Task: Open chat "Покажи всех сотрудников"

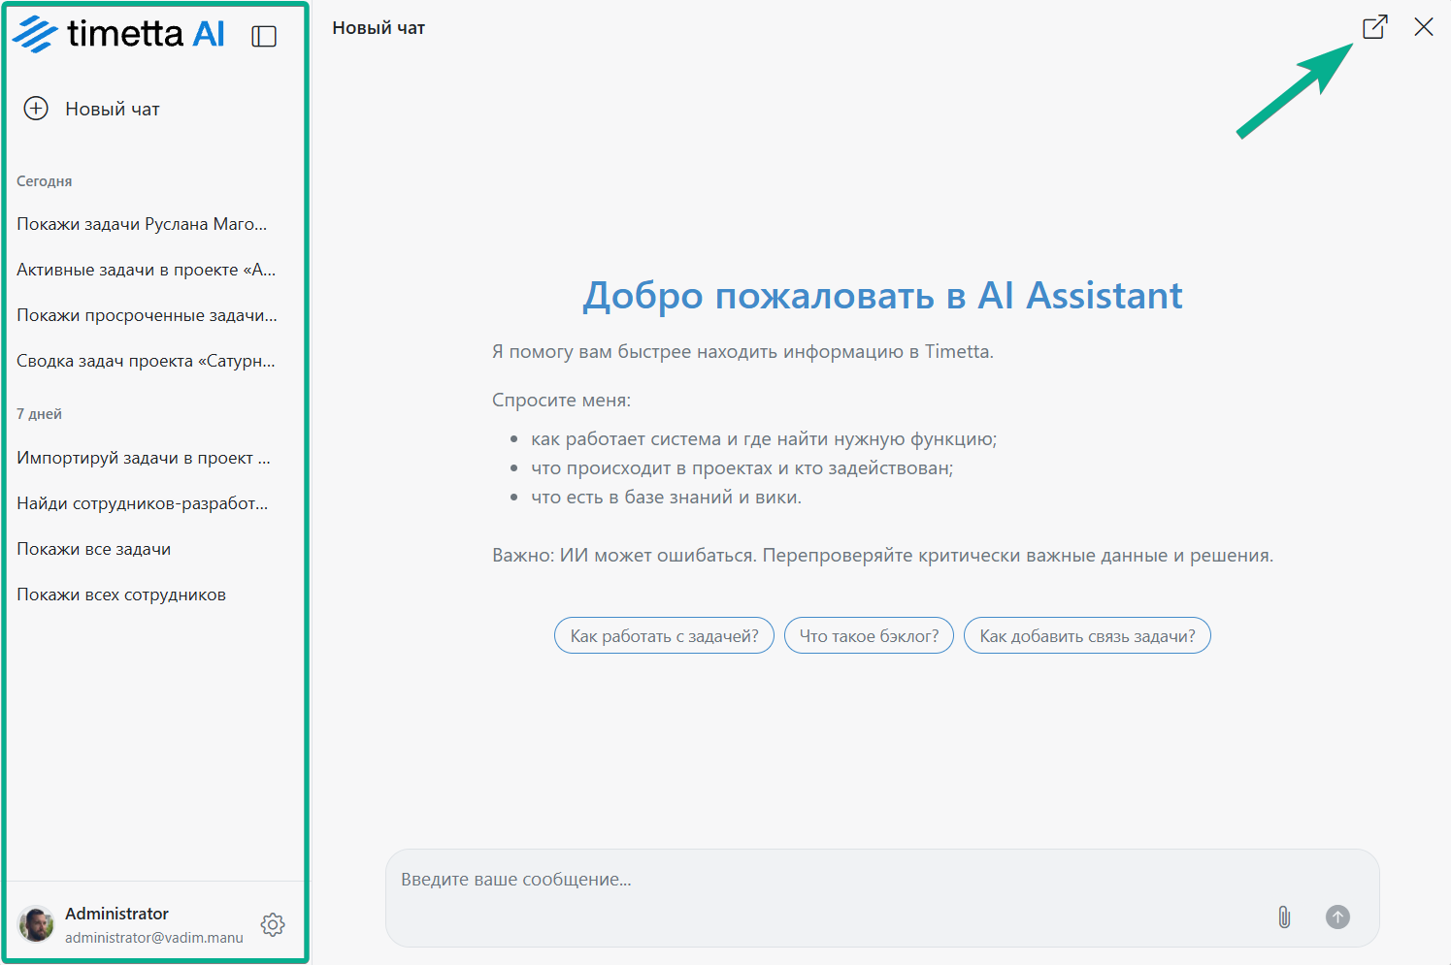Action: coord(121,595)
